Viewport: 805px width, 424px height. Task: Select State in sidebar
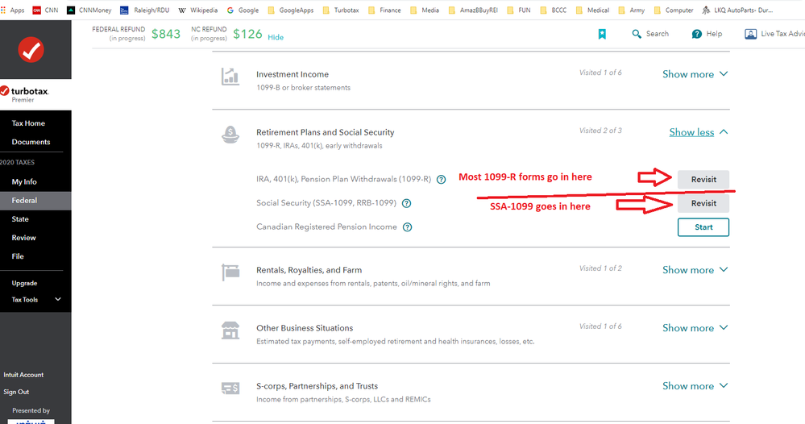pos(20,219)
